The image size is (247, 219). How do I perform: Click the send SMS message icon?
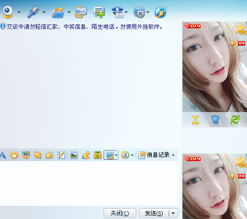point(81,12)
